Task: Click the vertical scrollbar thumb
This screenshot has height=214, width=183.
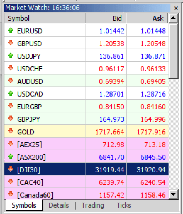Action: tap(173, 51)
